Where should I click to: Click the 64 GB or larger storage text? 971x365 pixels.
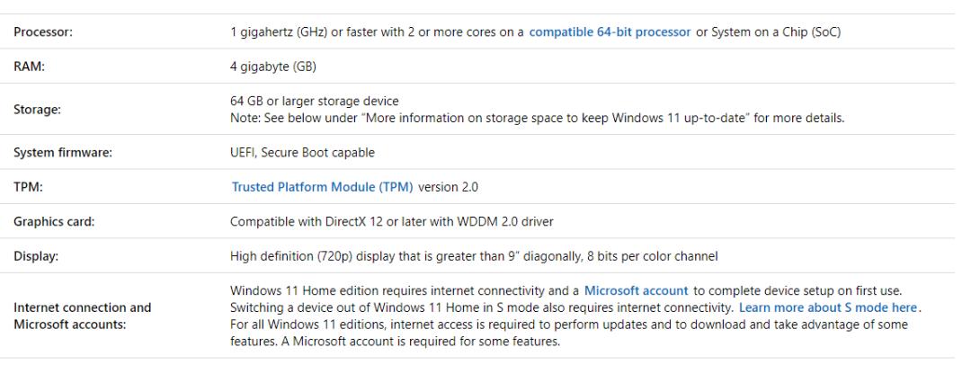(x=315, y=100)
